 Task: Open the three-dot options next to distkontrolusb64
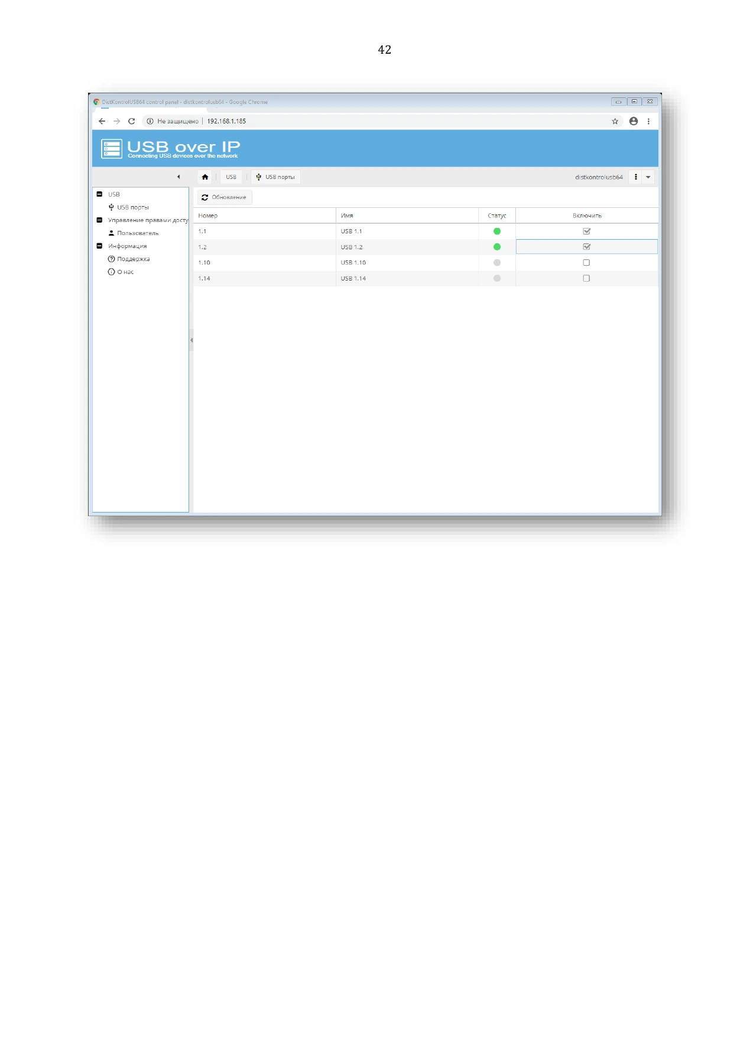(x=635, y=177)
